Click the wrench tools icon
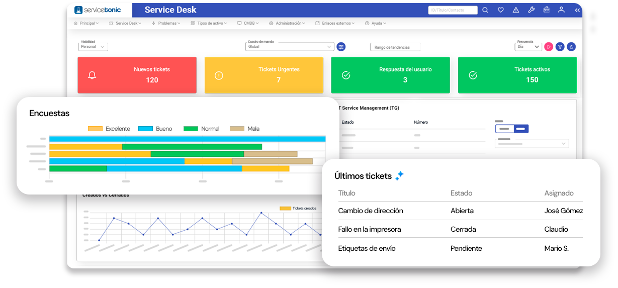The image size is (618, 288). point(531,10)
